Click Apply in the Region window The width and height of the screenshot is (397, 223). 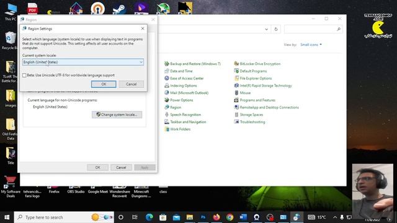(145, 167)
